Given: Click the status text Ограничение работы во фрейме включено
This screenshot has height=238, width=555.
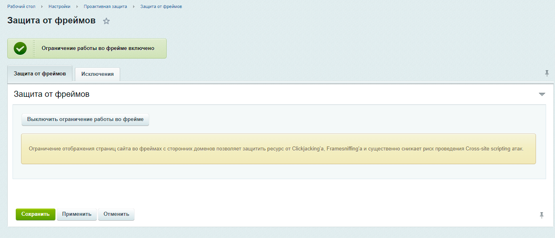Looking at the screenshot, I should click(x=98, y=48).
